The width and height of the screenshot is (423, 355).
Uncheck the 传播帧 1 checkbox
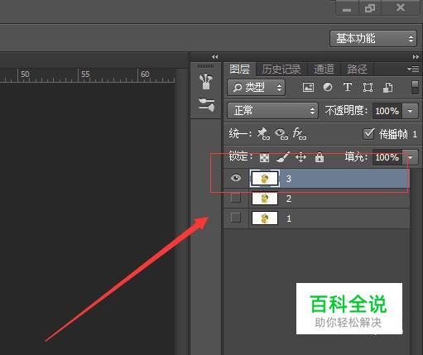pyautogui.click(x=368, y=134)
